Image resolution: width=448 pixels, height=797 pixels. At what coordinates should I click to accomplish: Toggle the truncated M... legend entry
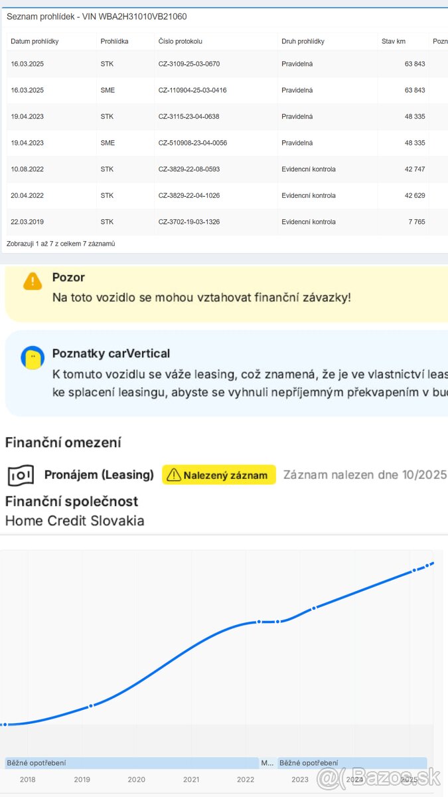(268, 762)
